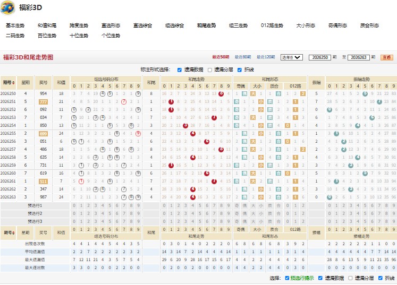397x285 pixels.
Task: Click teal amplitude ball in row 2026263
Action: (329, 197)
